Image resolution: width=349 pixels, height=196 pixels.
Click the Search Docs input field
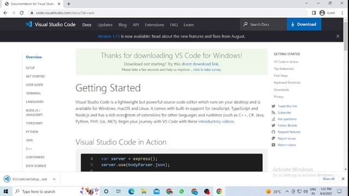[263, 24]
